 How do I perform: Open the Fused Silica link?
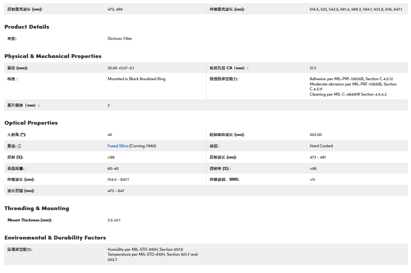click(x=118, y=146)
